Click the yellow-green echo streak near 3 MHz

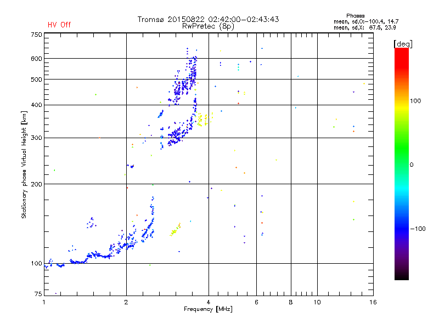175,230
